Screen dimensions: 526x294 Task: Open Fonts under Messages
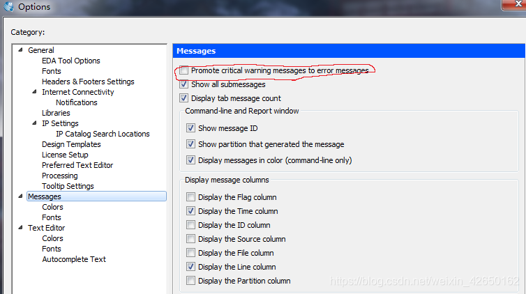coord(52,217)
